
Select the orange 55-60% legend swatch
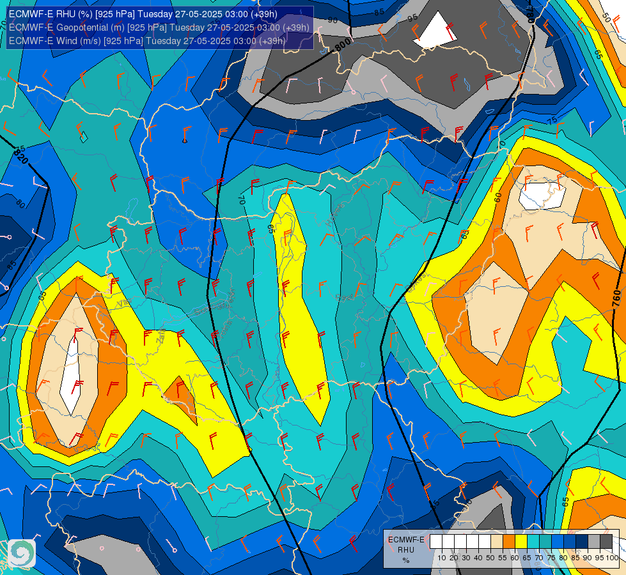click(509, 541)
